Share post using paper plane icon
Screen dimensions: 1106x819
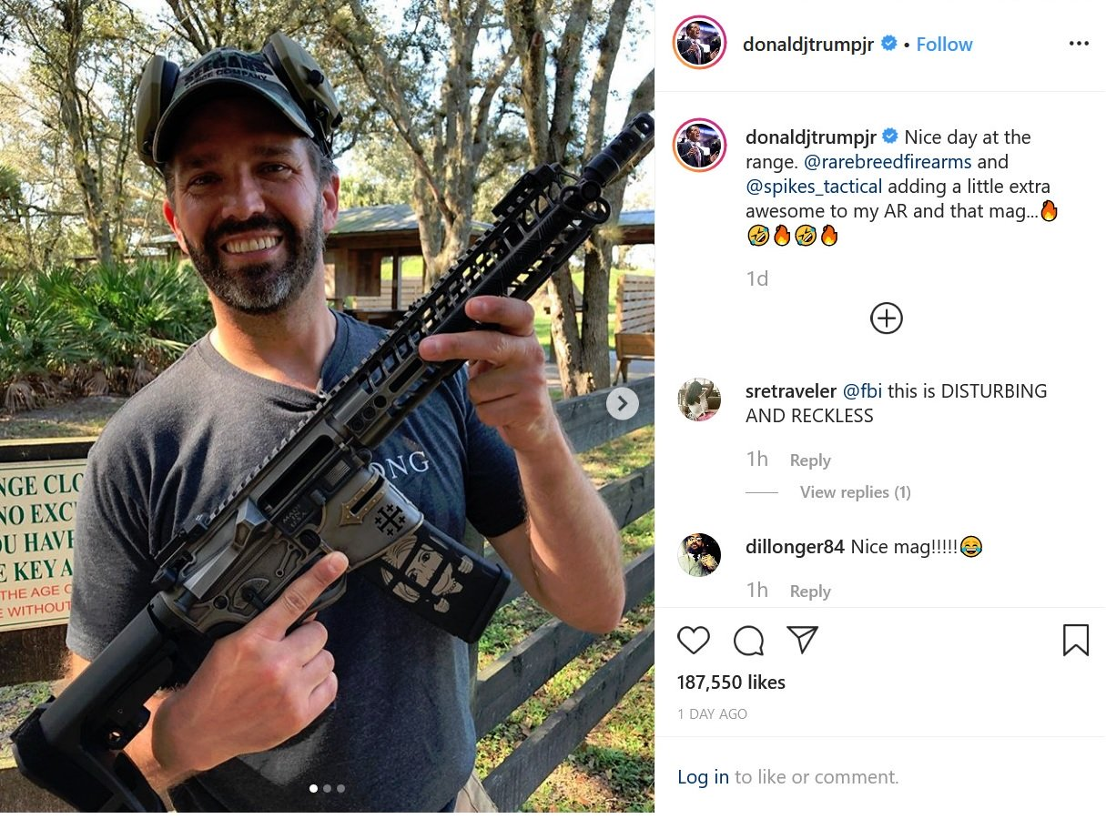(x=802, y=640)
